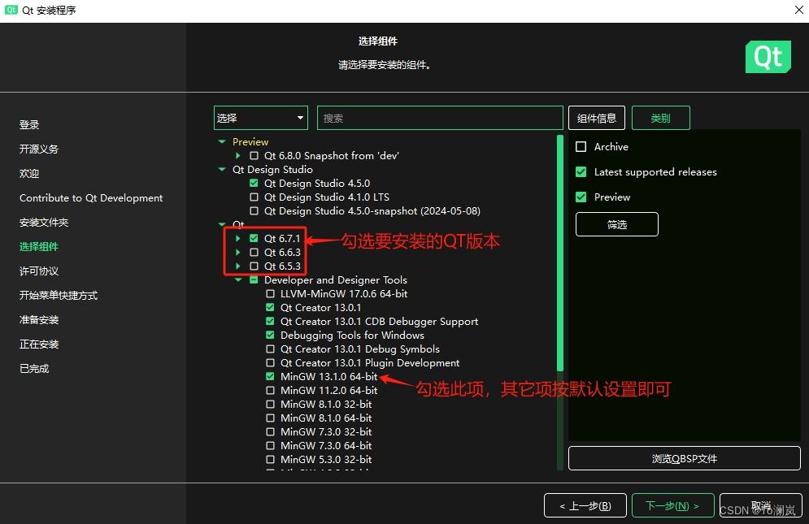Check Qt Design Studio 4.5.0-snapshot option
Viewport: 809px width, 524px height.
[x=254, y=211]
